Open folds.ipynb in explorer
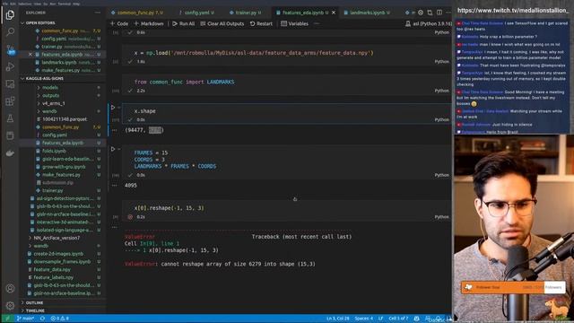 click(54, 151)
